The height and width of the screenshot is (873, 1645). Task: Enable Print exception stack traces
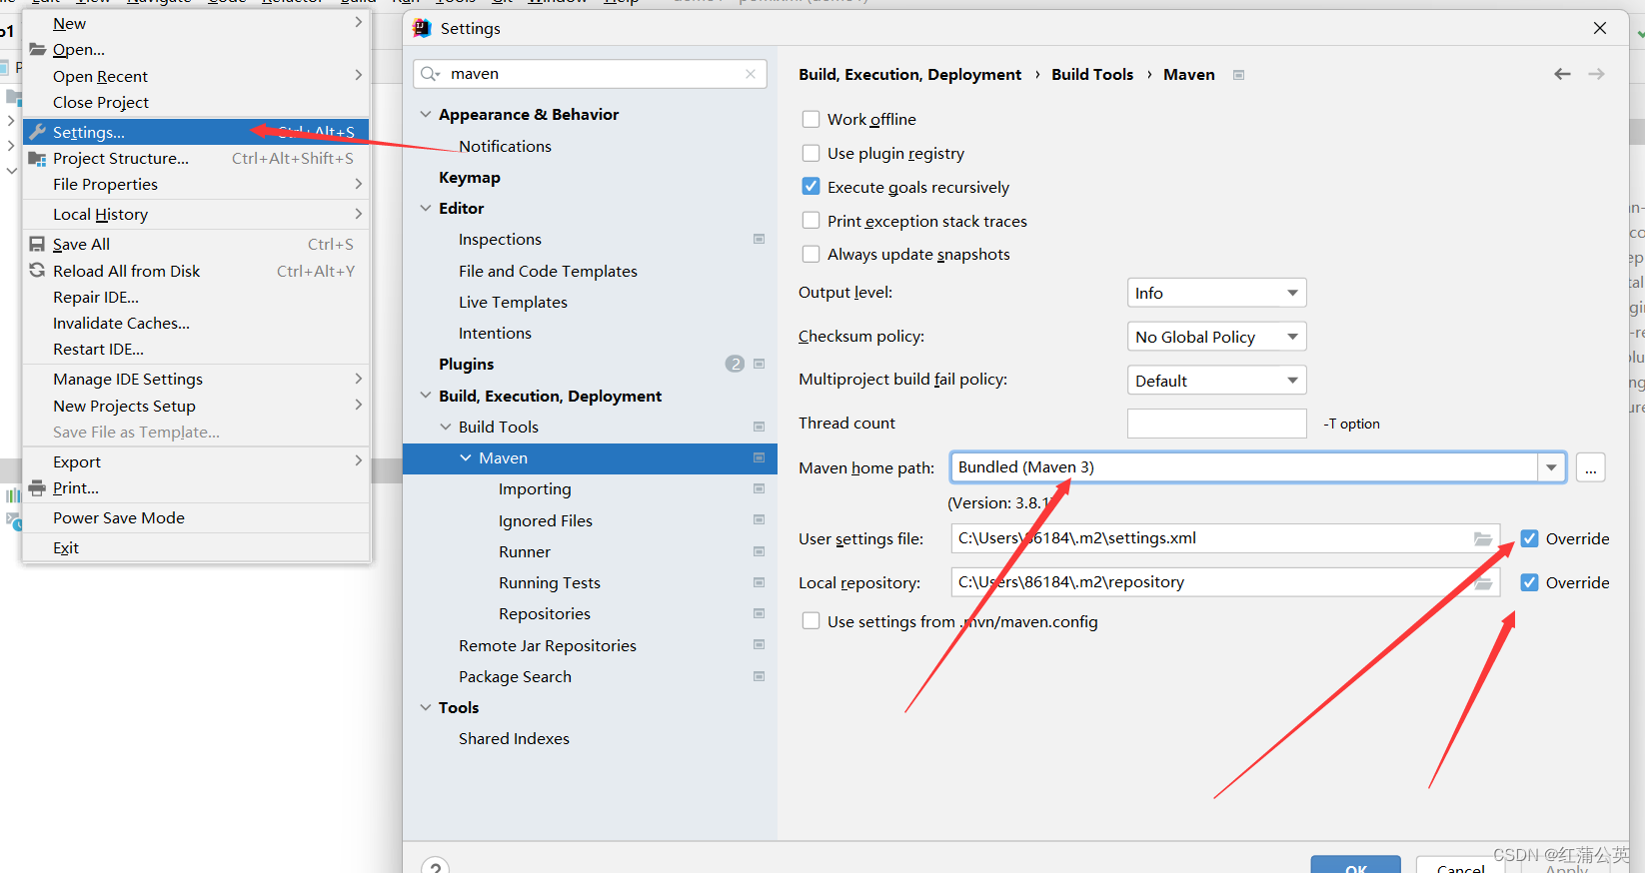811,221
